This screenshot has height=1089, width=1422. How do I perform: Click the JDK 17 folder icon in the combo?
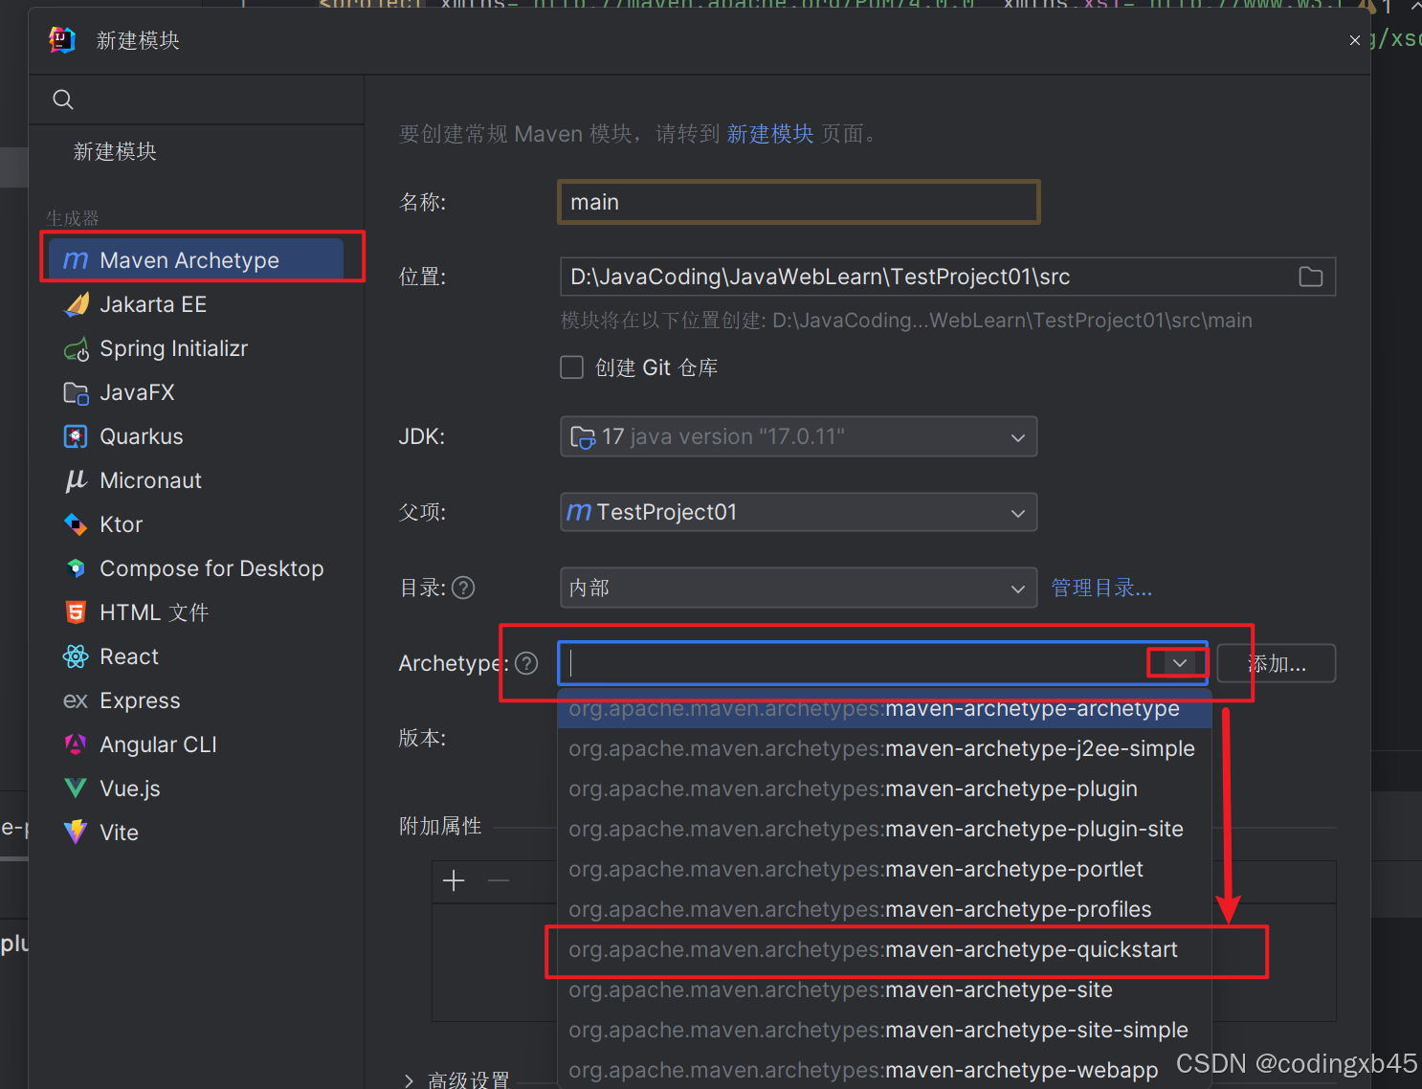click(583, 437)
